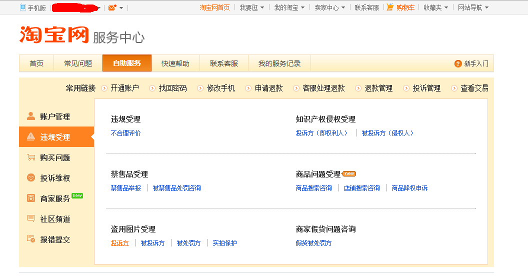Open 被投诉方 link under 盗用图片受理
This screenshot has height=276, width=528.
[153, 243]
